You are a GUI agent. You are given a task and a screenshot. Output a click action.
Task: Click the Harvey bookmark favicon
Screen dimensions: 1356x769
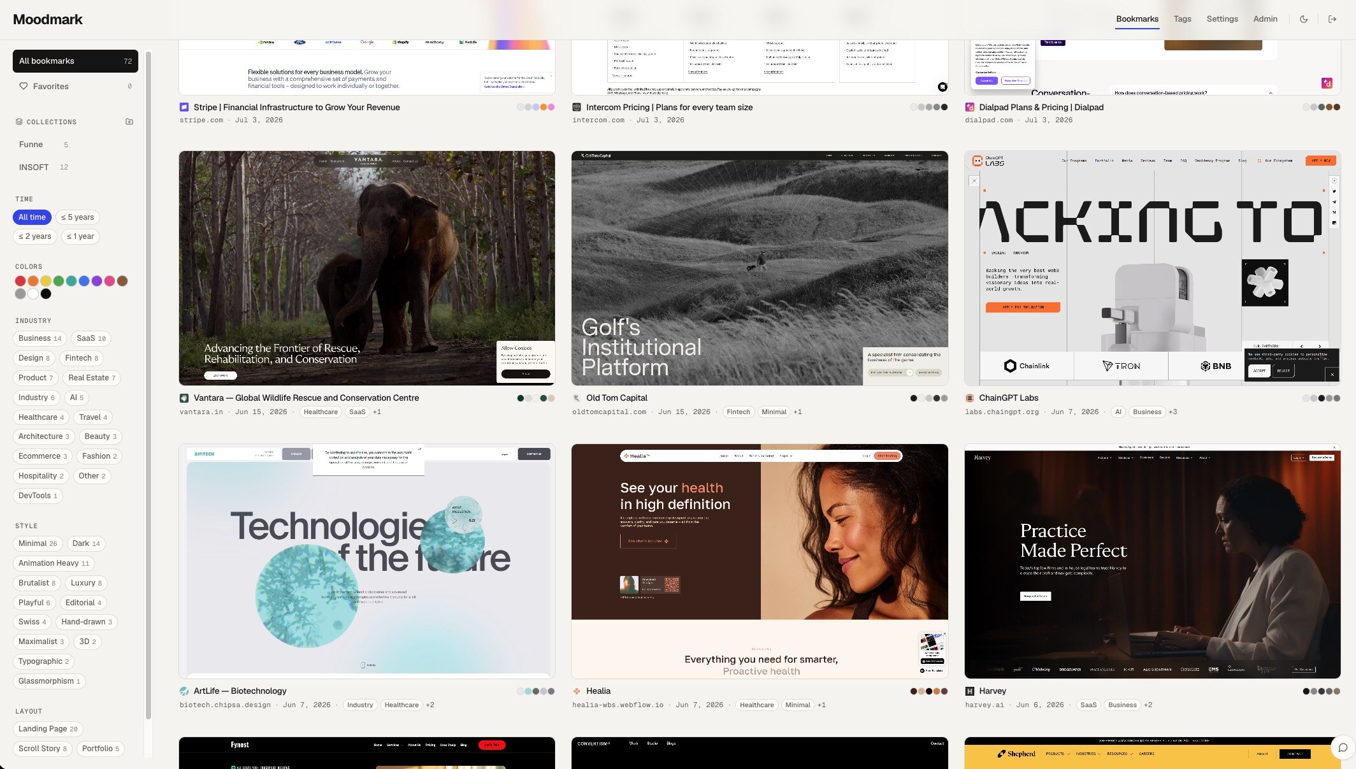tap(970, 691)
